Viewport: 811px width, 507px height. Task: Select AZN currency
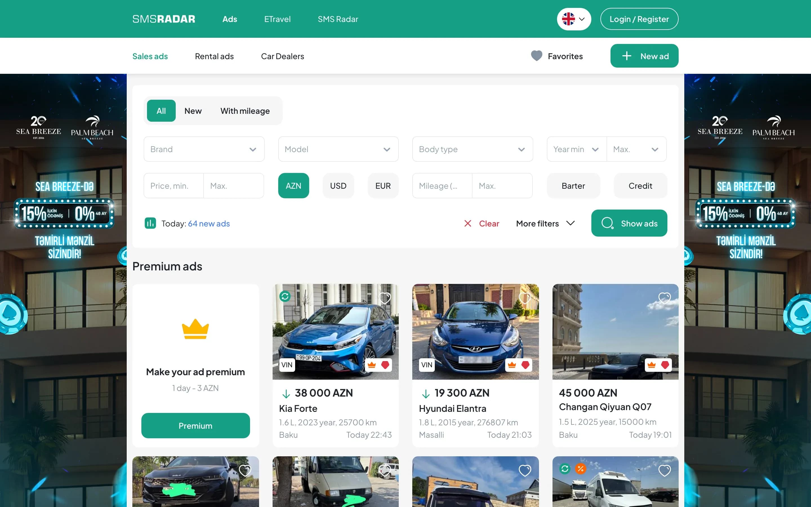coord(294,186)
